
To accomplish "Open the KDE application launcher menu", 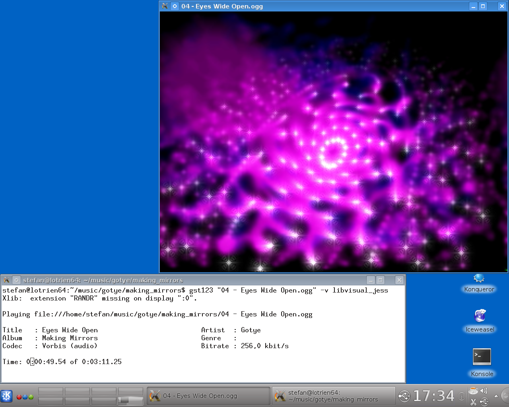I will point(7,396).
